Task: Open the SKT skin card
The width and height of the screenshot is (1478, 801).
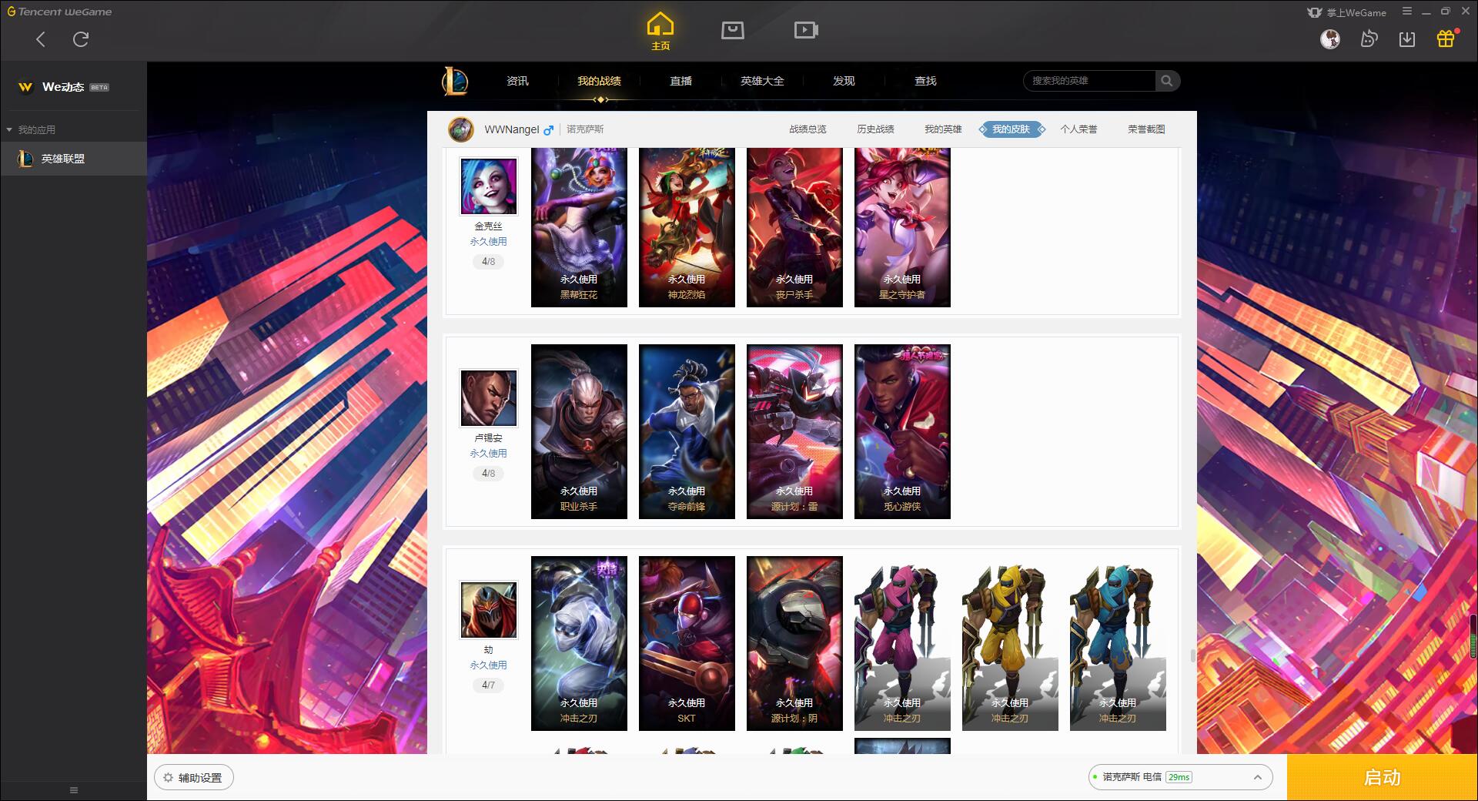Action: point(687,643)
